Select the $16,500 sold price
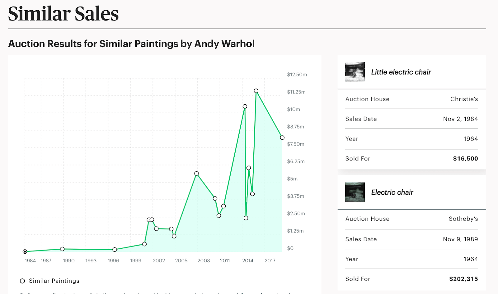Viewport: 498px width, 294px height. 465,159
